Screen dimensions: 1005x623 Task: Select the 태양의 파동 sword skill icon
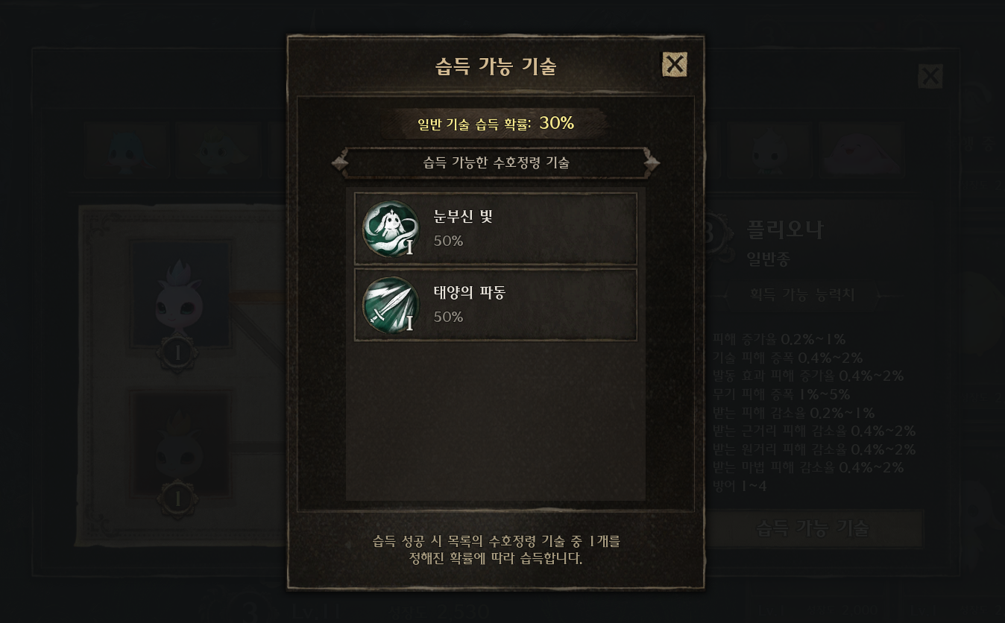pyautogui.click(x=391, y=305)
